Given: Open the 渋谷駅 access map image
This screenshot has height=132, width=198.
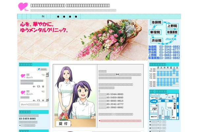Looking at the screenshot, I should click(164, 107).
